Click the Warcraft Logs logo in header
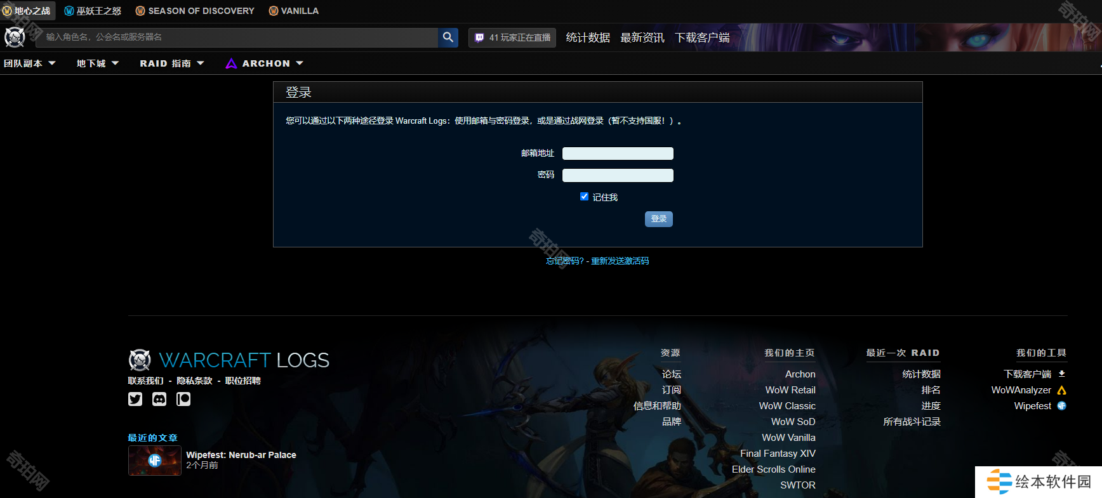1102x498 pixels. click(15, 37)
